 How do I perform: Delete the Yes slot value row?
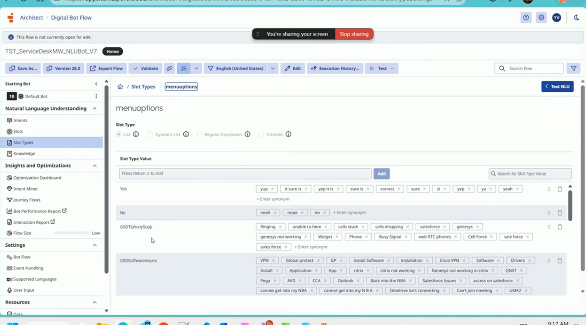[x=560, y=189]
